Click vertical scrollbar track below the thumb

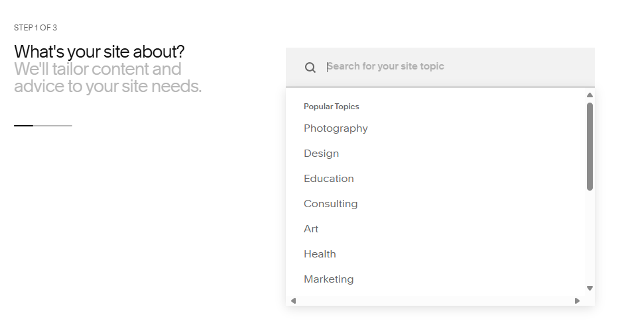[x=590, y=237]
